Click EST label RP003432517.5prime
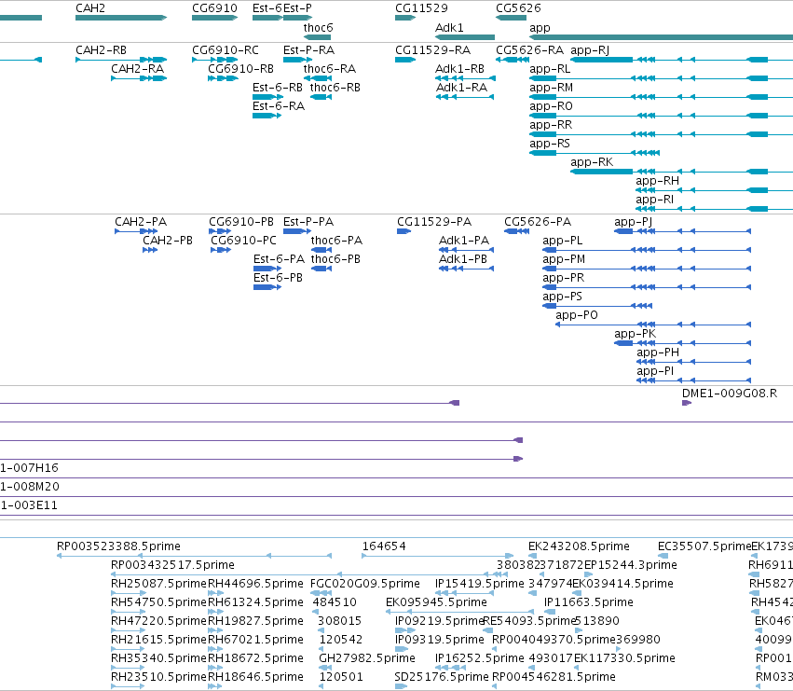Screen dimensions: 793x691 [x=172, y=565]
